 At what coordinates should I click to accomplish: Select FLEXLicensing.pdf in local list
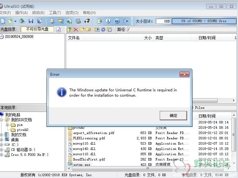point(89,138)
